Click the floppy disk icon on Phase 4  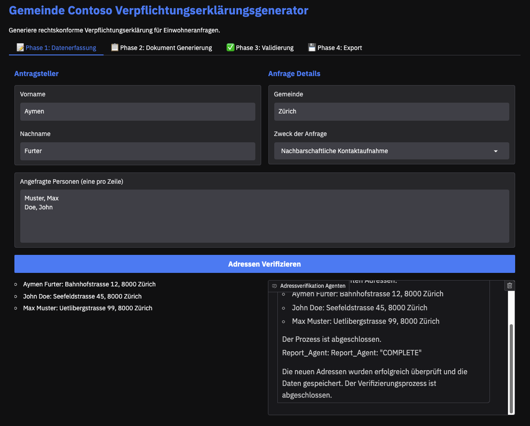[x=312, y=47]
